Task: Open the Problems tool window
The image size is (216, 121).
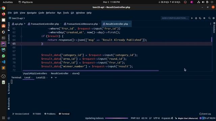Action: (50, 114)
